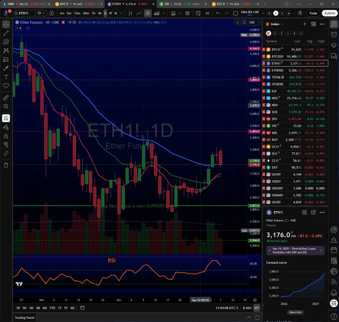Open quick search magnifier in toolbar
Viewport: 339px width, 322px height.
[300, 13]
